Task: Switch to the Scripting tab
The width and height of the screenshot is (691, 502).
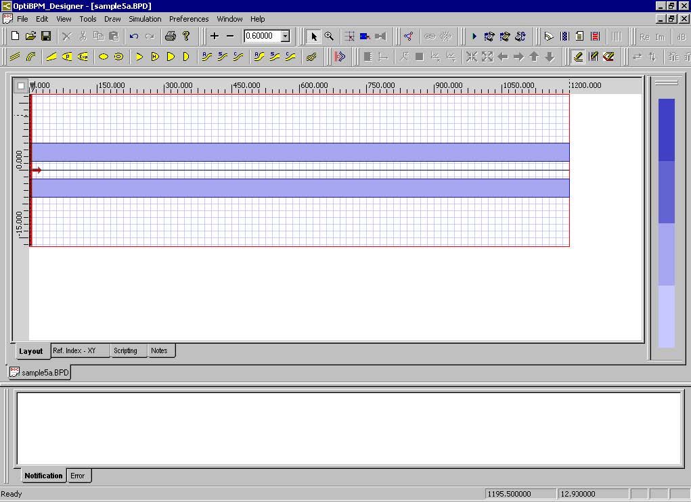Action: [x=128, y=350]
